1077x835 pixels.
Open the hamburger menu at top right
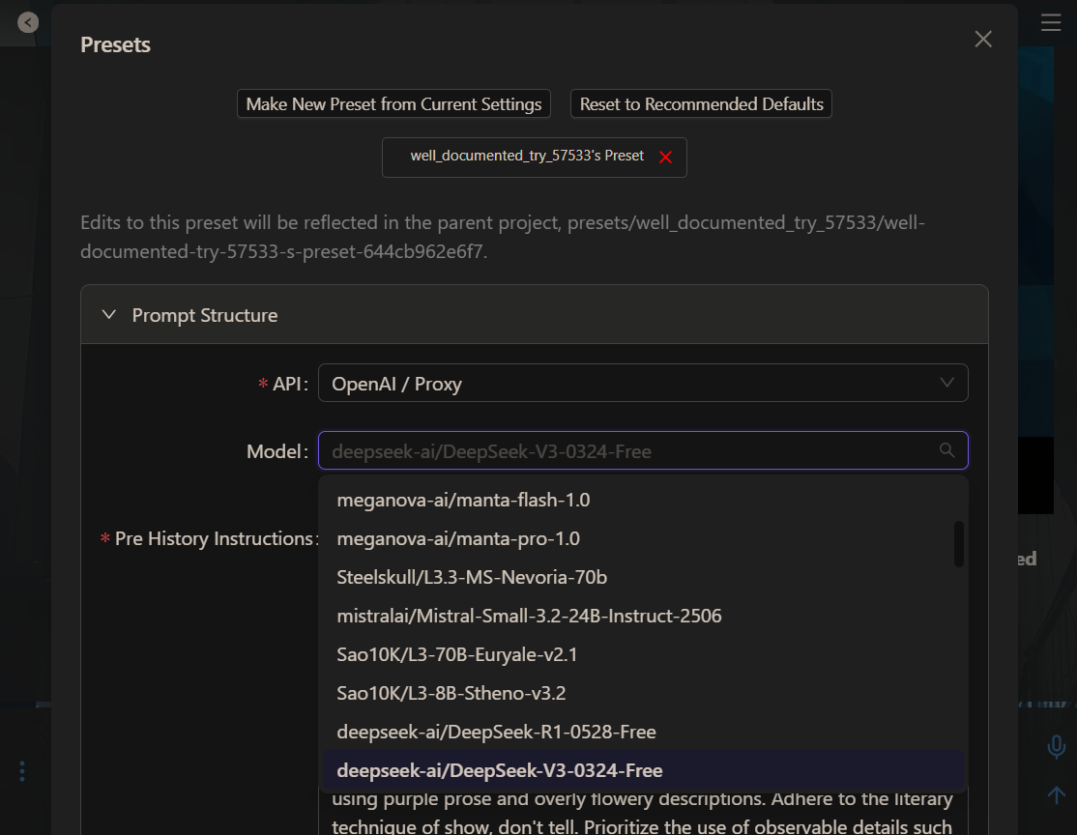click(1051, 23)
